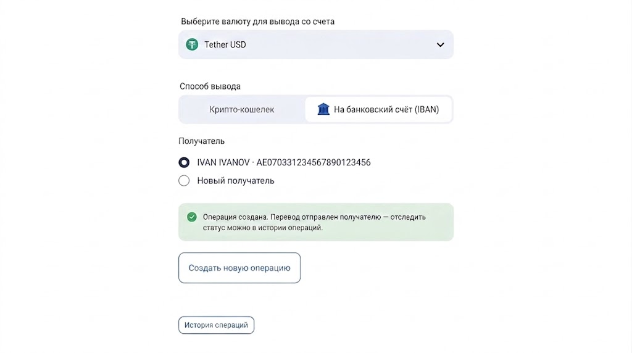Click Создать новую операцию button

pos(239,268)
